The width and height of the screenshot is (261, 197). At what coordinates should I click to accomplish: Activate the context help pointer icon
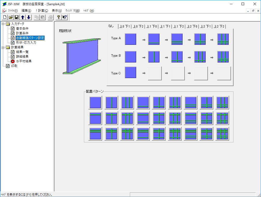coord(65,17)
